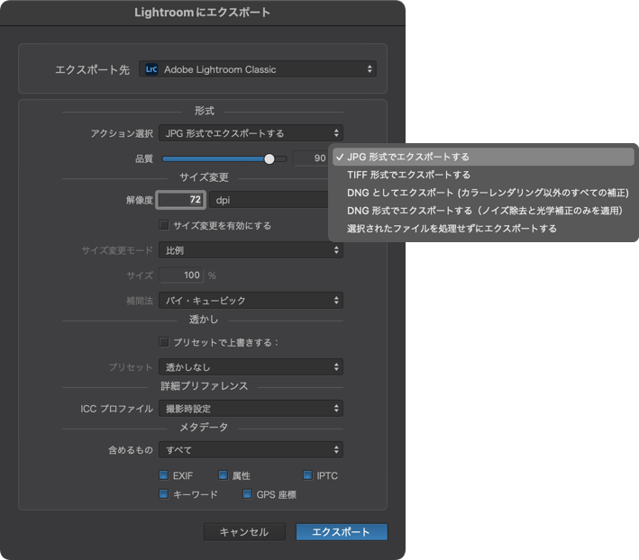Choose DNG としてエクスポート (カラーレンダリング以外) option
This screenshot has height=560, width=639.
[x=483, y=193]
